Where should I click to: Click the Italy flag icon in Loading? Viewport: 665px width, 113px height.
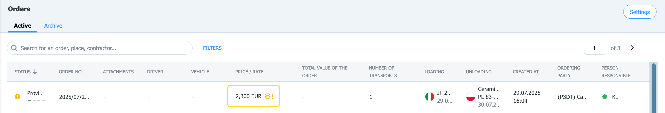click(430, 97)
